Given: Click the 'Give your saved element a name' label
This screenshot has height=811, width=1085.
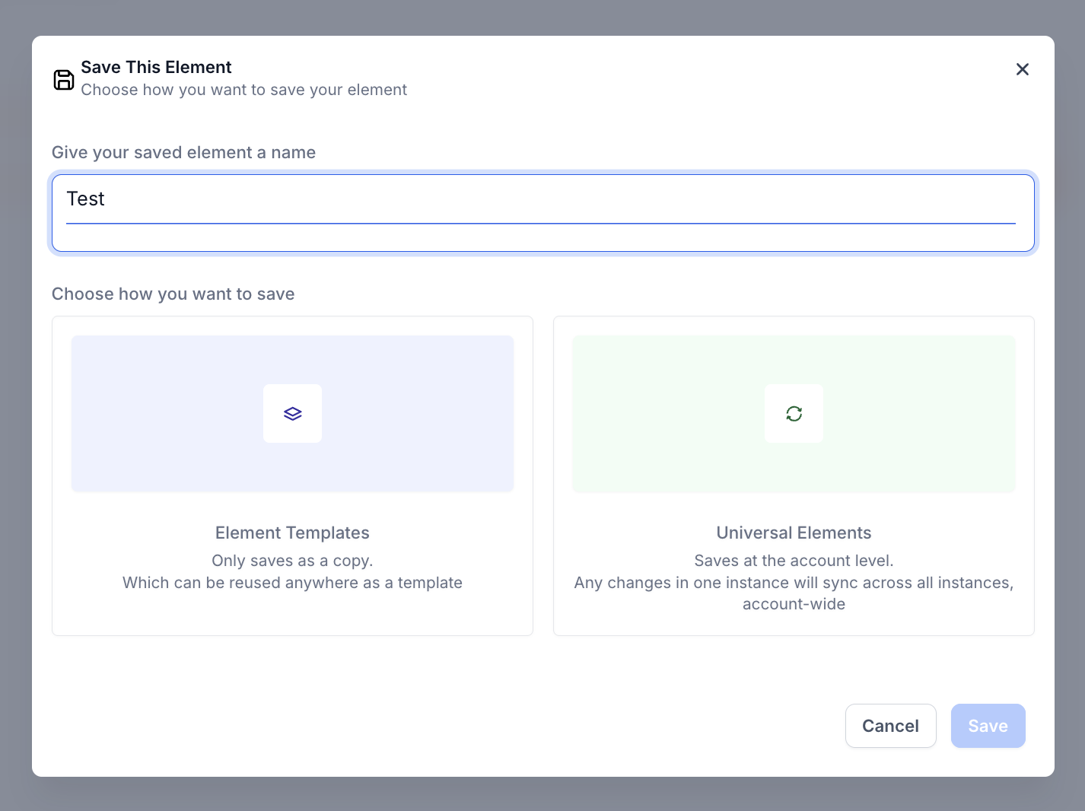Looking at the screenshot, I should point(183,152).
